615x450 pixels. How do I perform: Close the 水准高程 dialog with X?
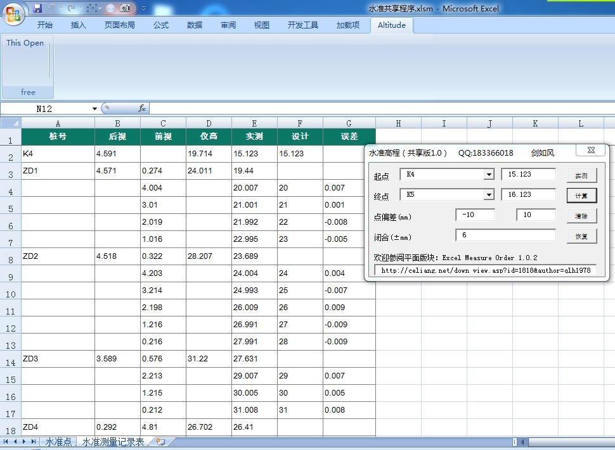click(591, 150)
